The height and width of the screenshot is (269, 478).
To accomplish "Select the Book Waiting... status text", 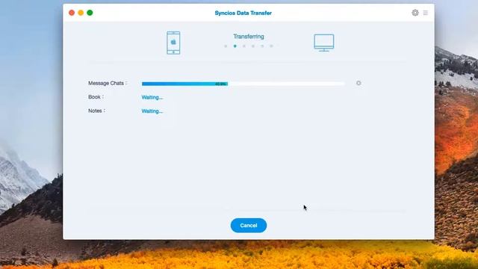I will pyautogui.click(x=152, y=97).
